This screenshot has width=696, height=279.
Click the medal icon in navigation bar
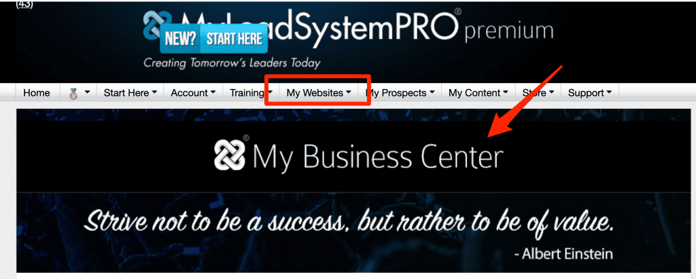pos(74,93)
